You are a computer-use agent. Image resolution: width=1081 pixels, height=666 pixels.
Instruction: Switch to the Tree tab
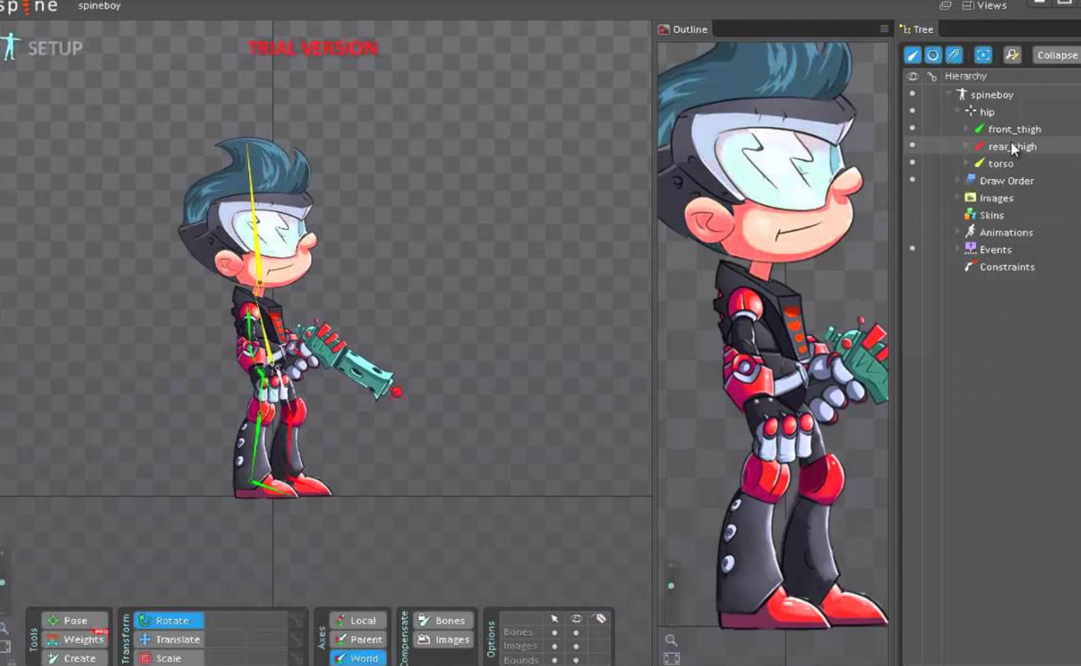coord(918,29)
